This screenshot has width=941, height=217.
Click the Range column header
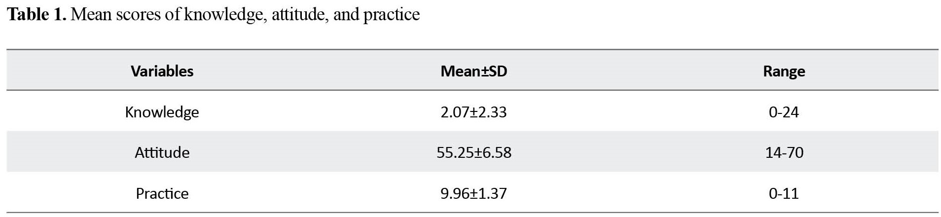point(784,72)
